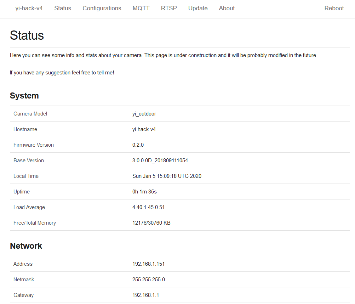Open the yi-hack-v4 home link
Image resolution: width=355 pixels, height=304 pixels.
(29, 9)
